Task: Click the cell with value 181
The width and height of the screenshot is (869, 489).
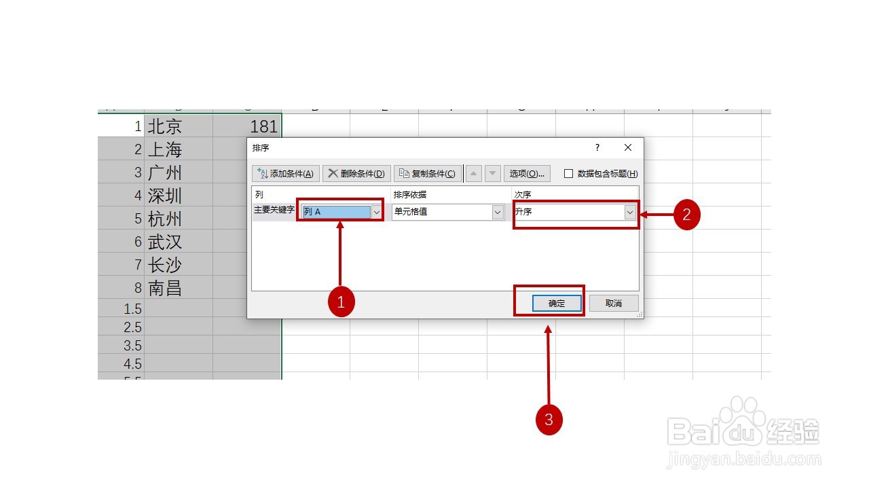Action: (247, 126)
